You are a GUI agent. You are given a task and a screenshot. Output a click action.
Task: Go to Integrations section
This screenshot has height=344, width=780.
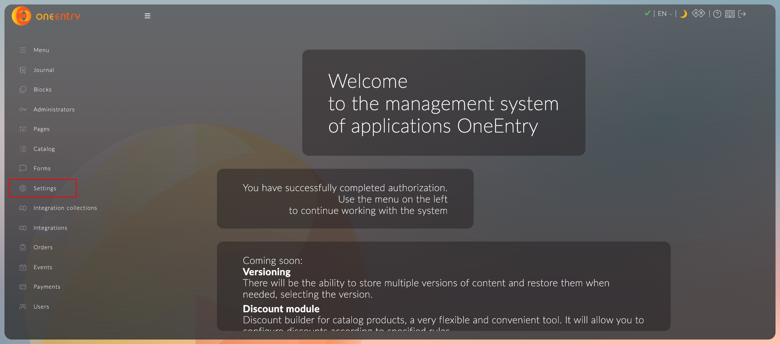[50, 228]
